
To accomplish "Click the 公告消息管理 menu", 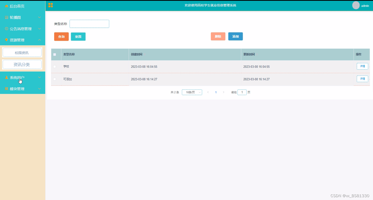I will (x=22, y=29).
